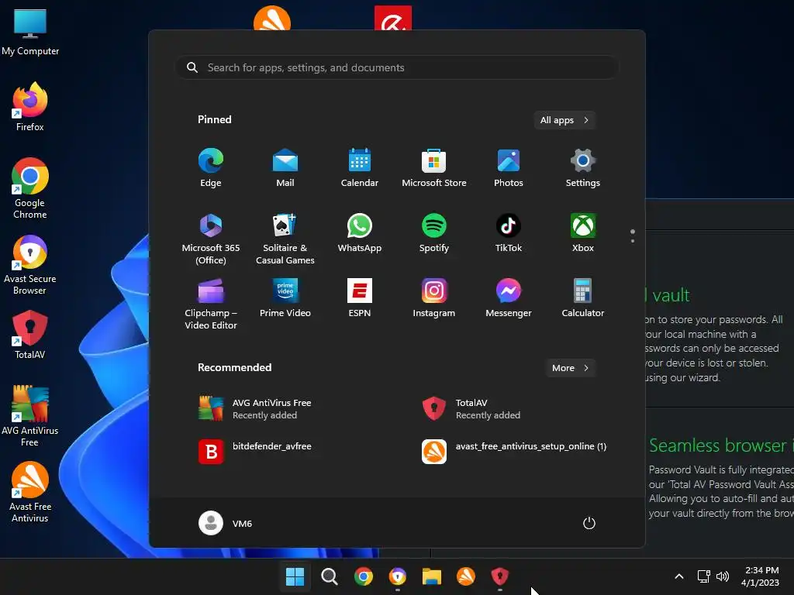The height and width of the screenshot is (595, 794).
Task: Open taskbar Search
Action: pos(329,576)
